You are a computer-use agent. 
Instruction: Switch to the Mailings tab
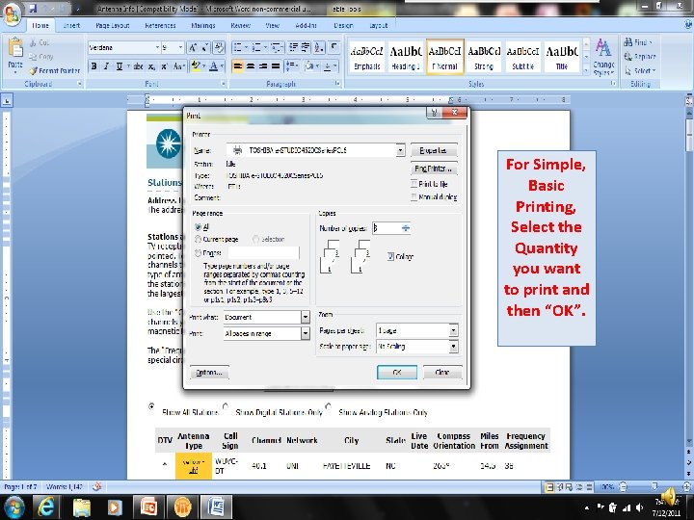tap(203, 26)
